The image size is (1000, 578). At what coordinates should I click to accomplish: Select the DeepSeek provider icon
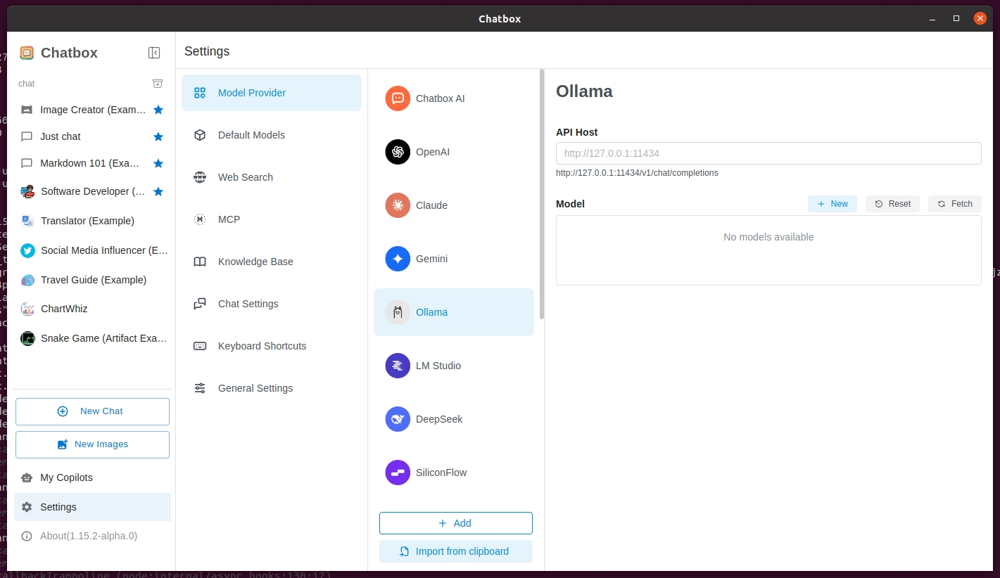coord(398,419)
